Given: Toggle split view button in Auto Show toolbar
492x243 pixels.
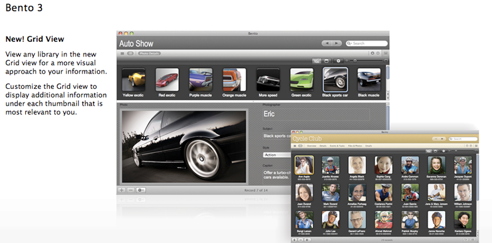Looking at the screenshot, I should pos(327,61).
